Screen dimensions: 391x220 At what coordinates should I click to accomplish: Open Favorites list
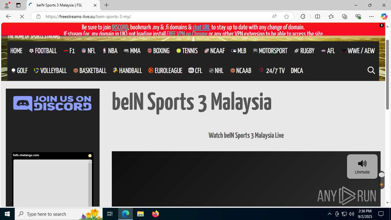pos(331,16)
